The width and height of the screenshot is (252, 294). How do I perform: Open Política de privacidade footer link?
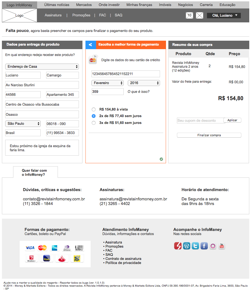[x=123, y=263]
